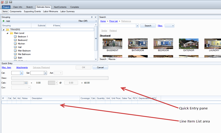Click the Calc input field
The image size is (221, 133).
18,83
